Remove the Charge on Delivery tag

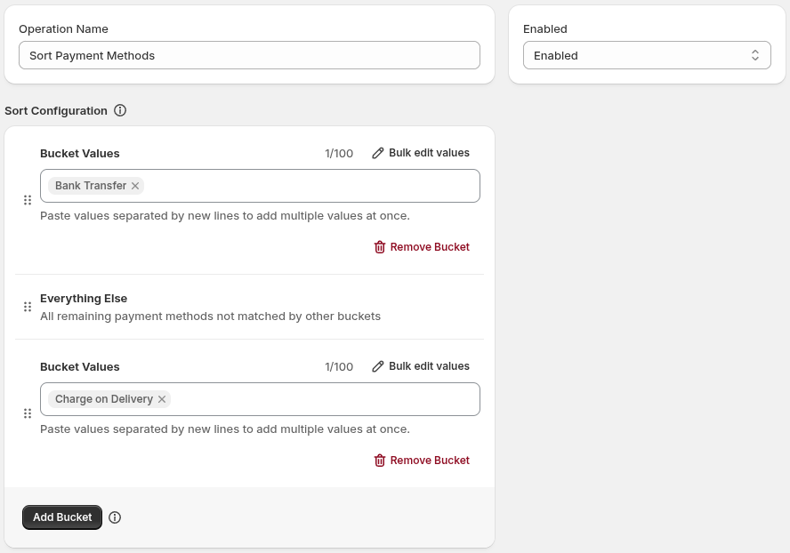162,399
